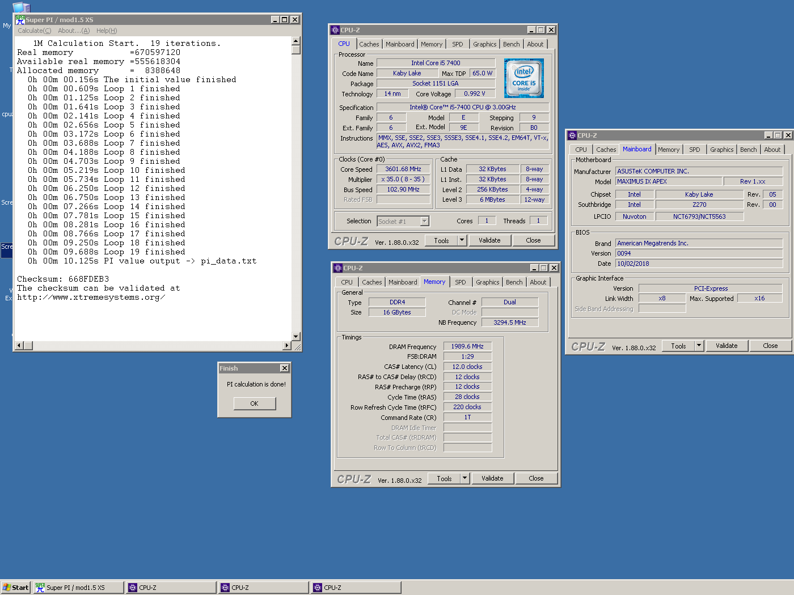Select Memory tab in CPU-Z Mainboard window
Screen dimensions: 794x595
pyautogui.click(x=669, y=150)
